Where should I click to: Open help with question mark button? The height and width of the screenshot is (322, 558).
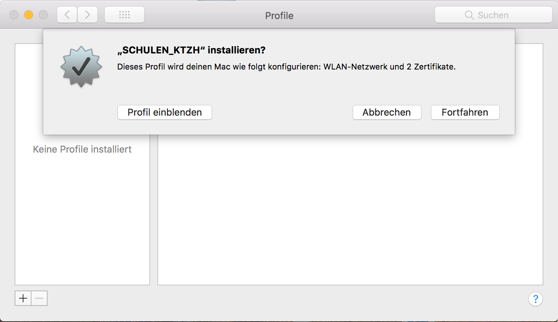click(535, 299)
